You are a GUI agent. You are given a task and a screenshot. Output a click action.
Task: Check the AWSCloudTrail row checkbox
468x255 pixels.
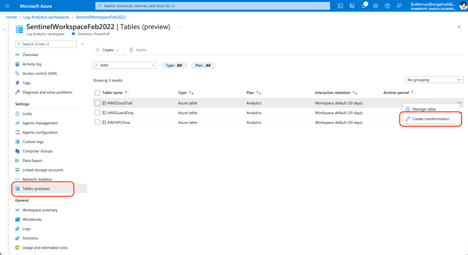(97, 103)
